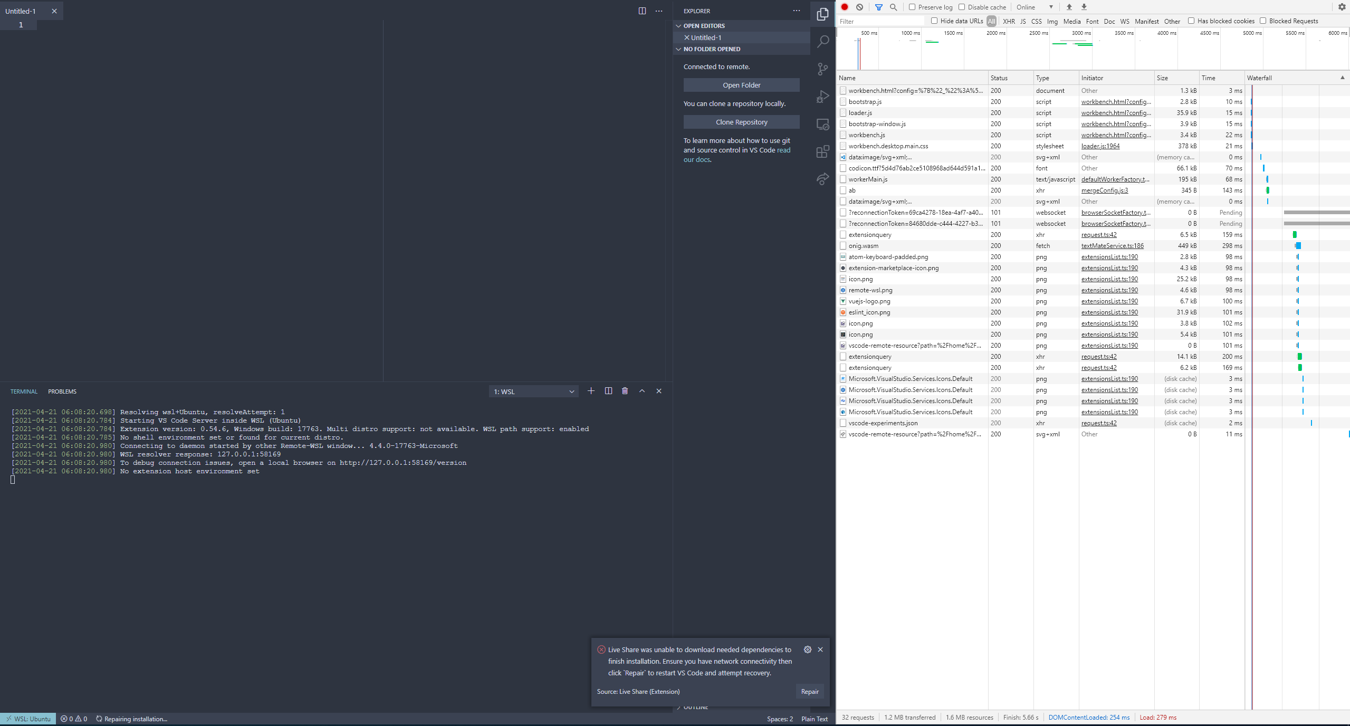Click Repair in Live Share notification
This screenshot has width=1350, height=726.
click(809, 691)
